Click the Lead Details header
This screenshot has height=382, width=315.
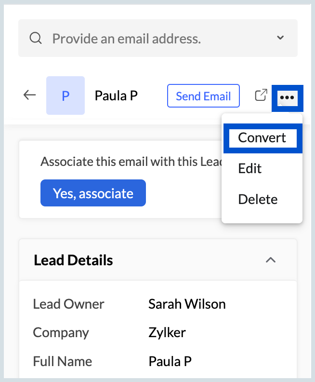tap(73, 260)
